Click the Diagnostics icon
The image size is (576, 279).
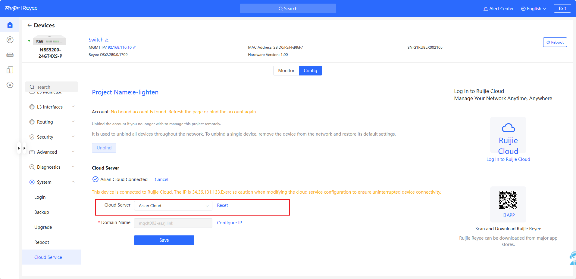[x=32, y=167]
